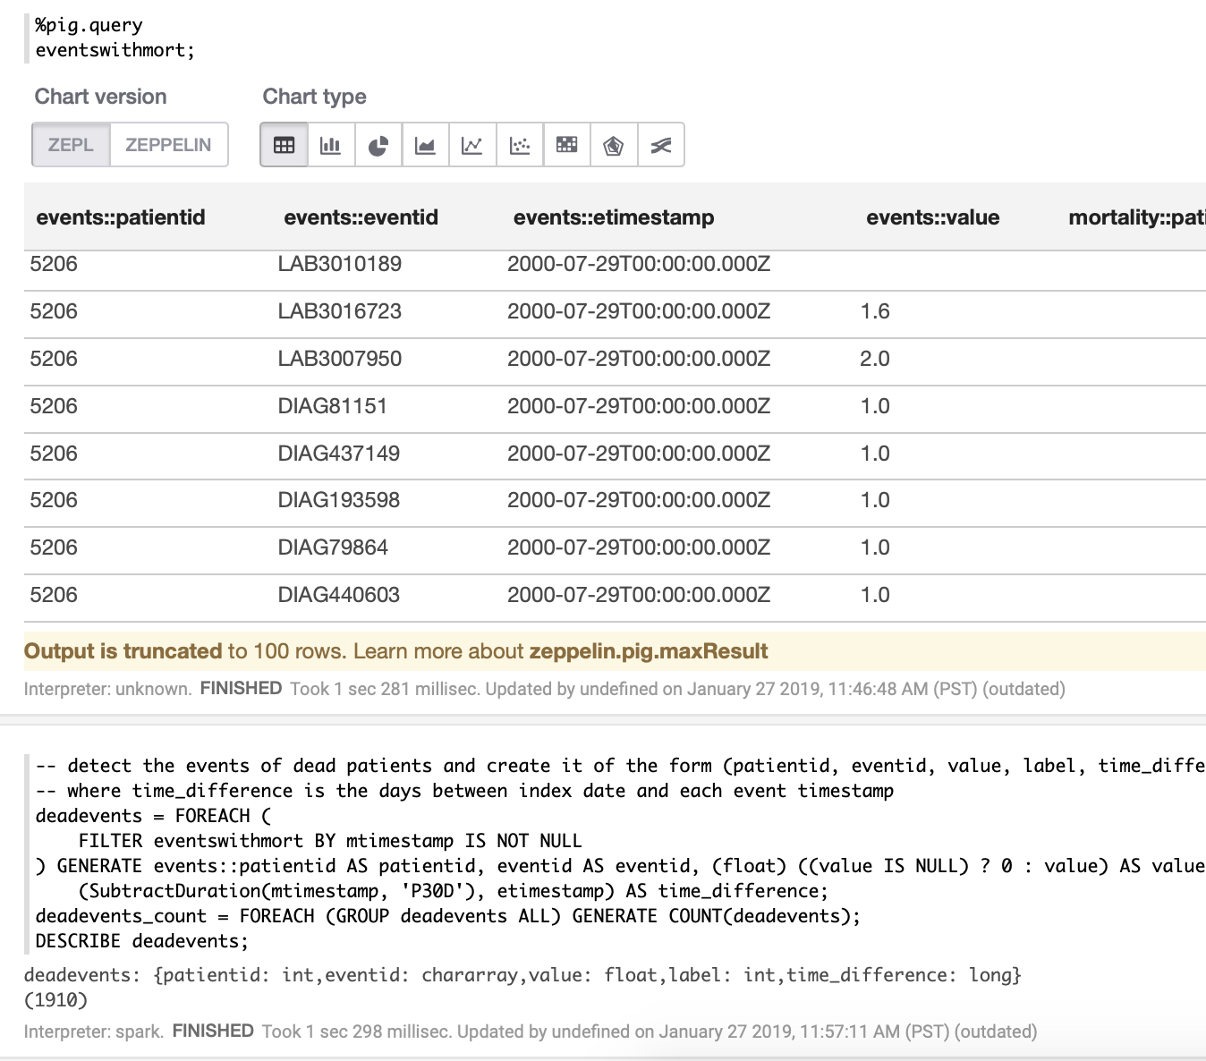Switch chart version to ZEPPELIN

pyautogui.click(x=168, y=145)
